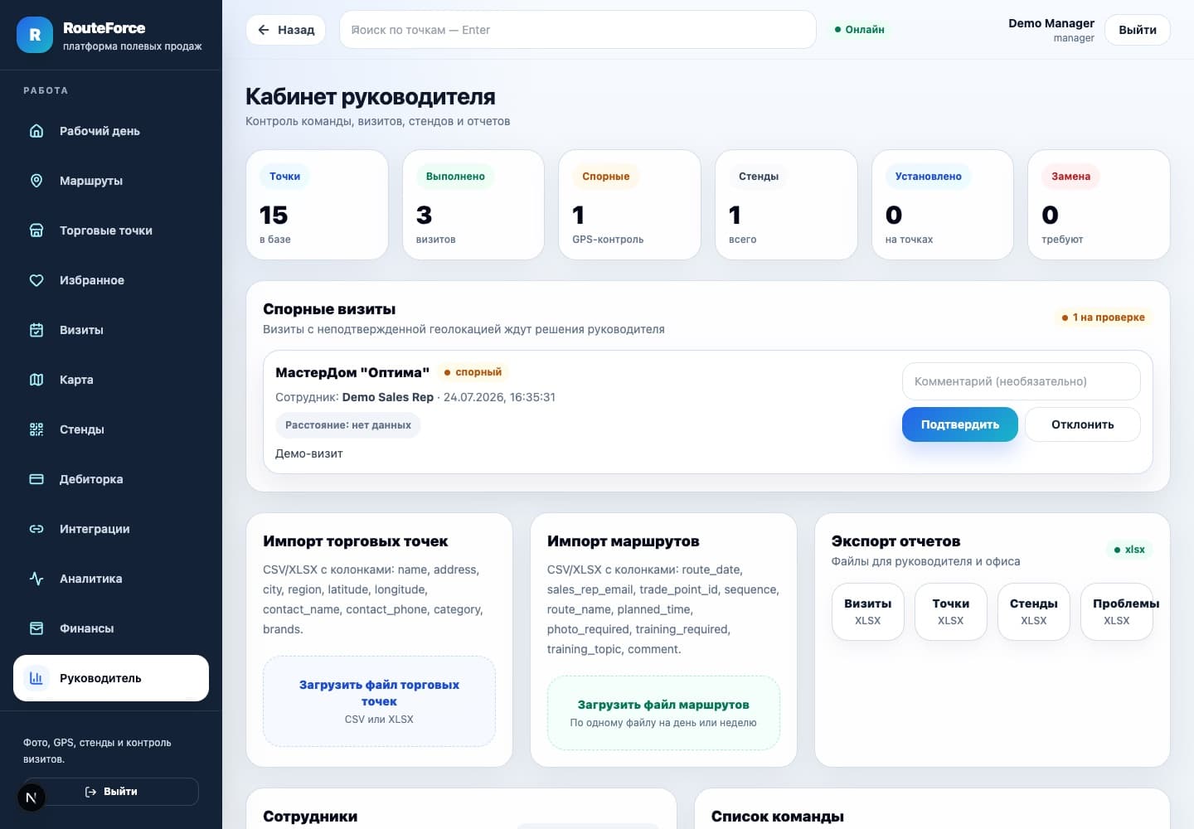Click the Спорные GPS-контроль card
The image size is (1194, 829).
(x=630, y=205)
